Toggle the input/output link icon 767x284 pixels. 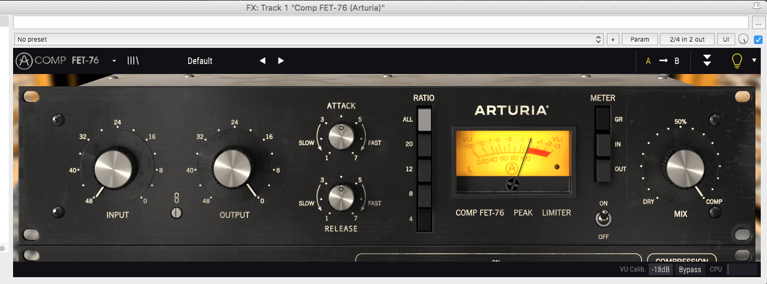click(x=176, y=206)
